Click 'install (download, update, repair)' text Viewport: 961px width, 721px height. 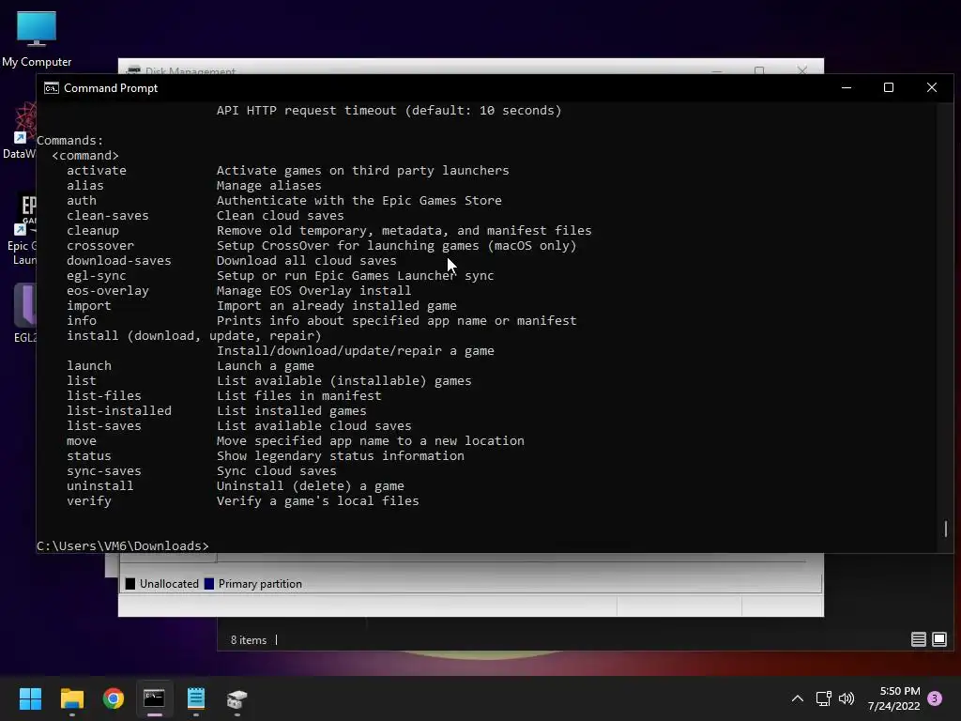193,335
